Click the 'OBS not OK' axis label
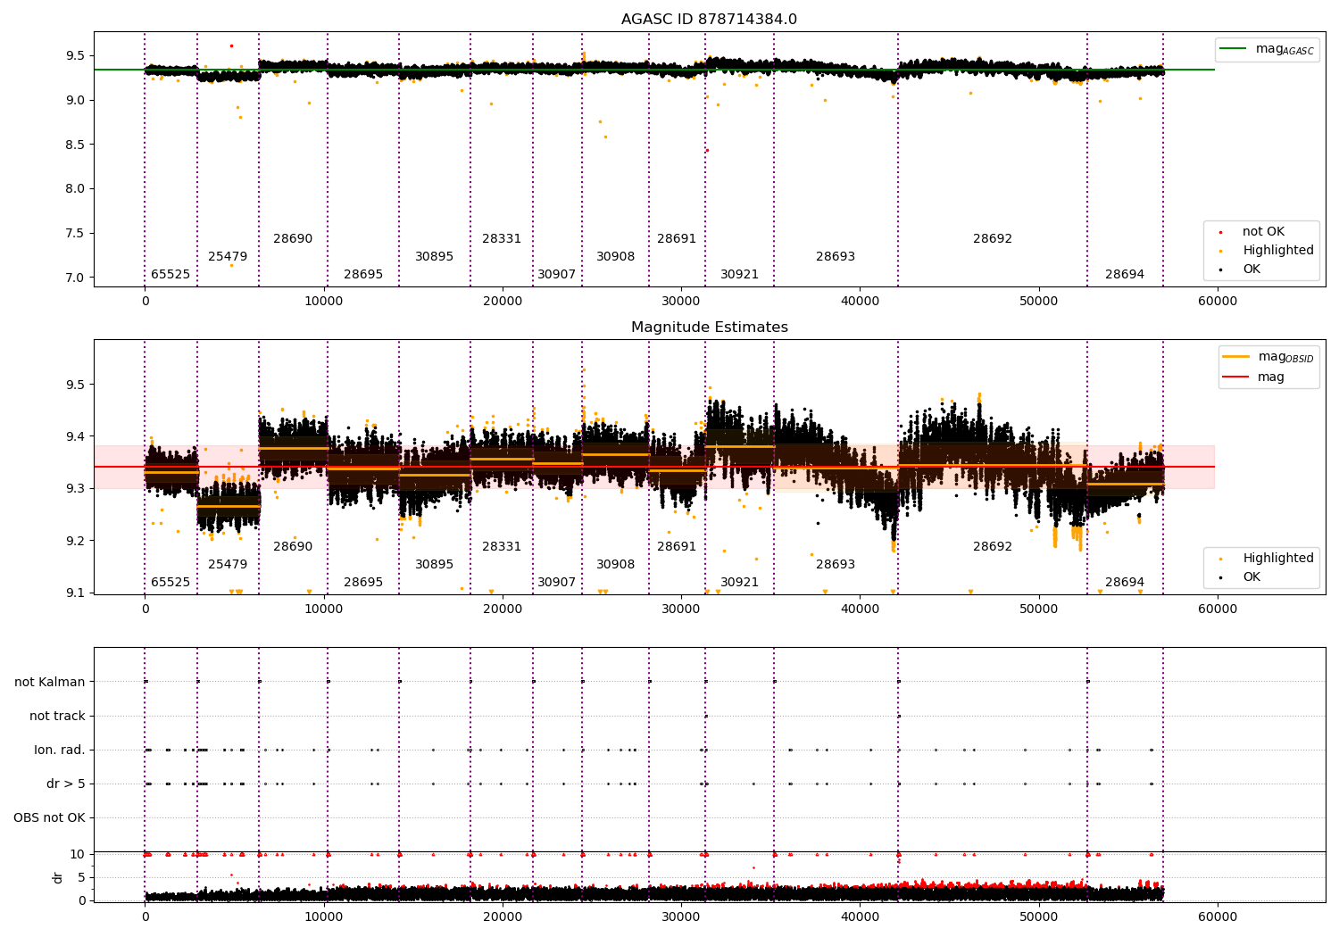 49,817
